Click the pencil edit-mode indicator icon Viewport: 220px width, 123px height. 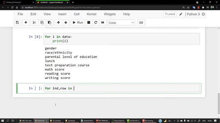(x=181, y=14)
